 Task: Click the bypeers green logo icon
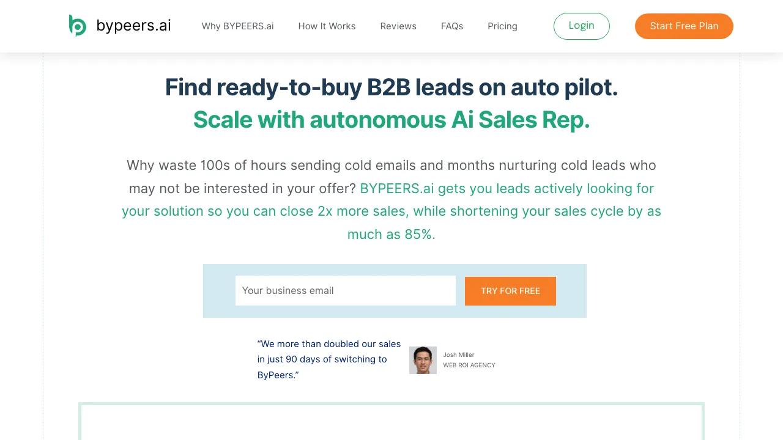78,26
